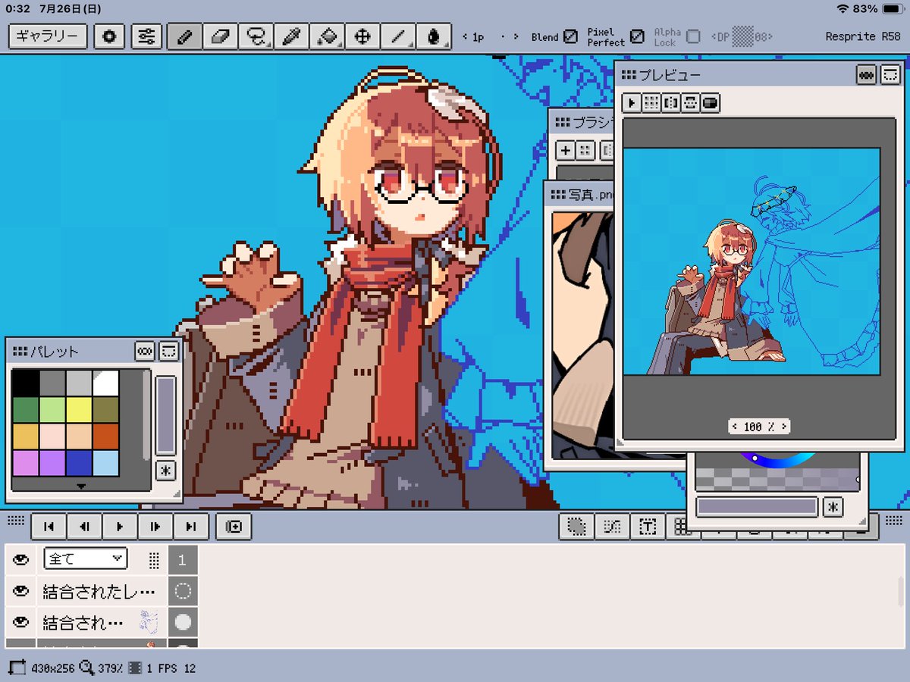910x682 pixels.
Task: Click the Resprite R58 version label
Action: [861, 36]
